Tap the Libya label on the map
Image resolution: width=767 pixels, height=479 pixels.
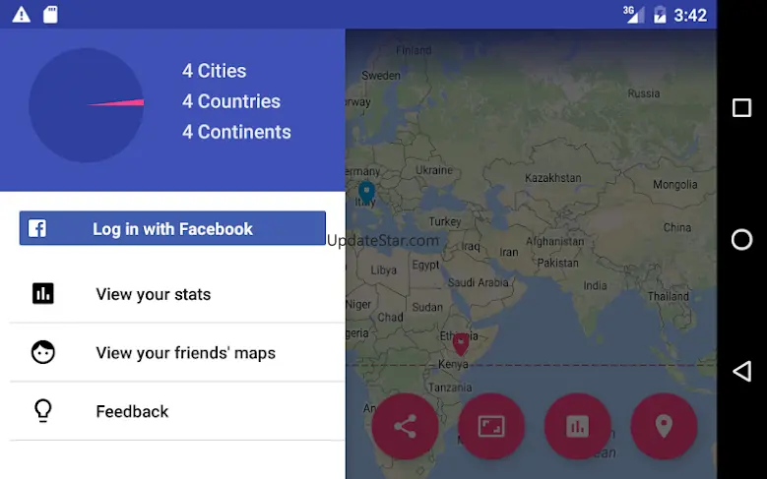point(384,269)
